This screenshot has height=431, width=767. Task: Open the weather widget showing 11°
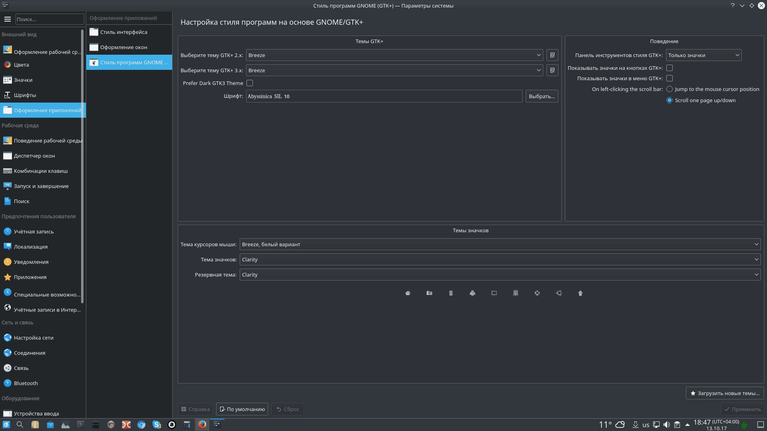pyautogui.click(x=612, y=425)
